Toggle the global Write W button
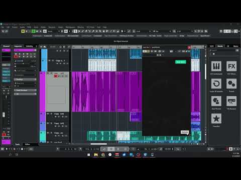The image size is (241, 180). pos(37,31)
